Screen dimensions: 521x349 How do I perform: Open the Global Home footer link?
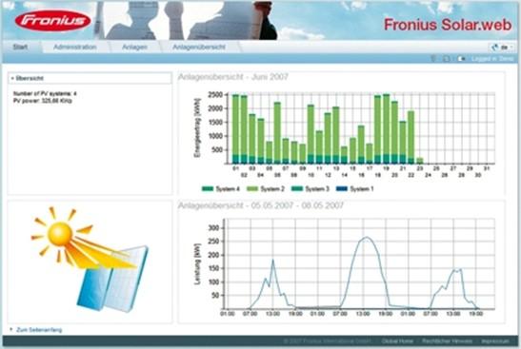pyautogui.click(x=397, y=341)
